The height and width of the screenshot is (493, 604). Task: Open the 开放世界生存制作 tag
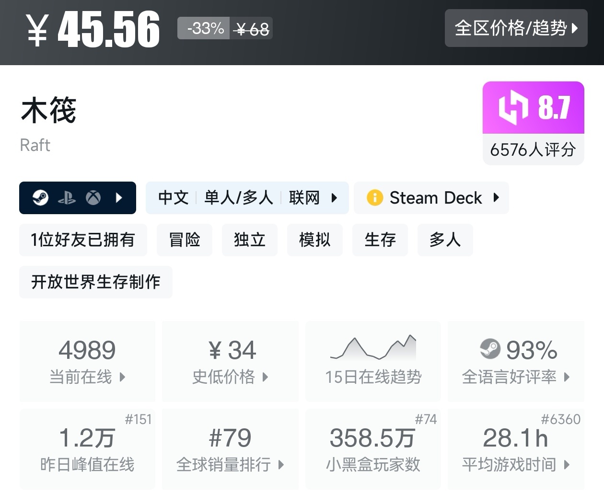(96, 282)
